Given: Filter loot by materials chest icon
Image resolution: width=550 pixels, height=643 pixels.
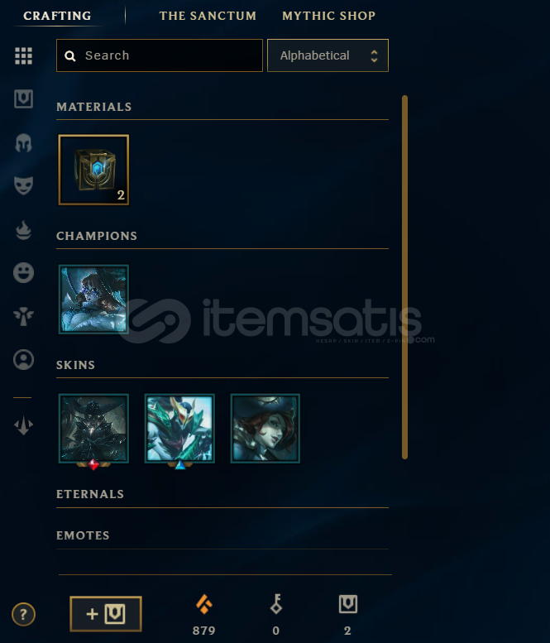Looking at the screenshot, I should (23, 98).
